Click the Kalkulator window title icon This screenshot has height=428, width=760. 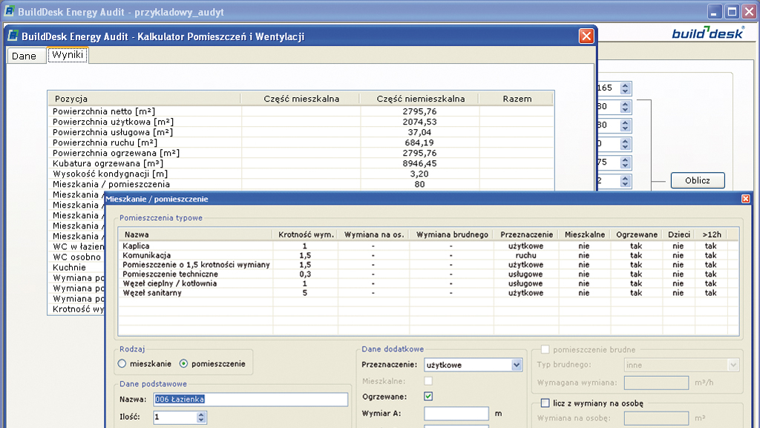click(x=13, y=36)
